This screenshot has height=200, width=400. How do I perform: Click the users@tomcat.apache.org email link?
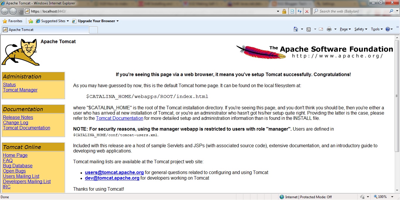coord(114,172)
